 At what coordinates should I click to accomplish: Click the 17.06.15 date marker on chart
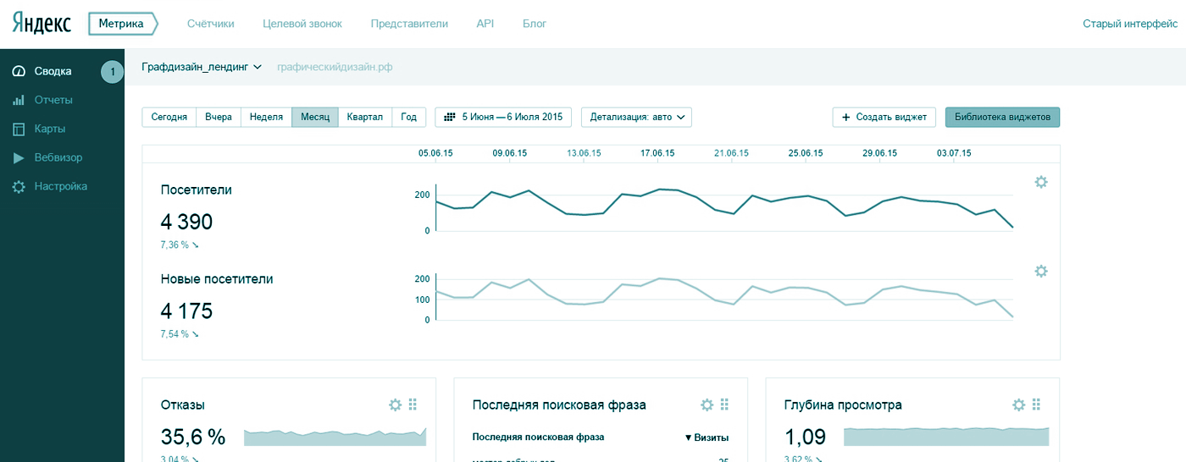pos(657,153)
